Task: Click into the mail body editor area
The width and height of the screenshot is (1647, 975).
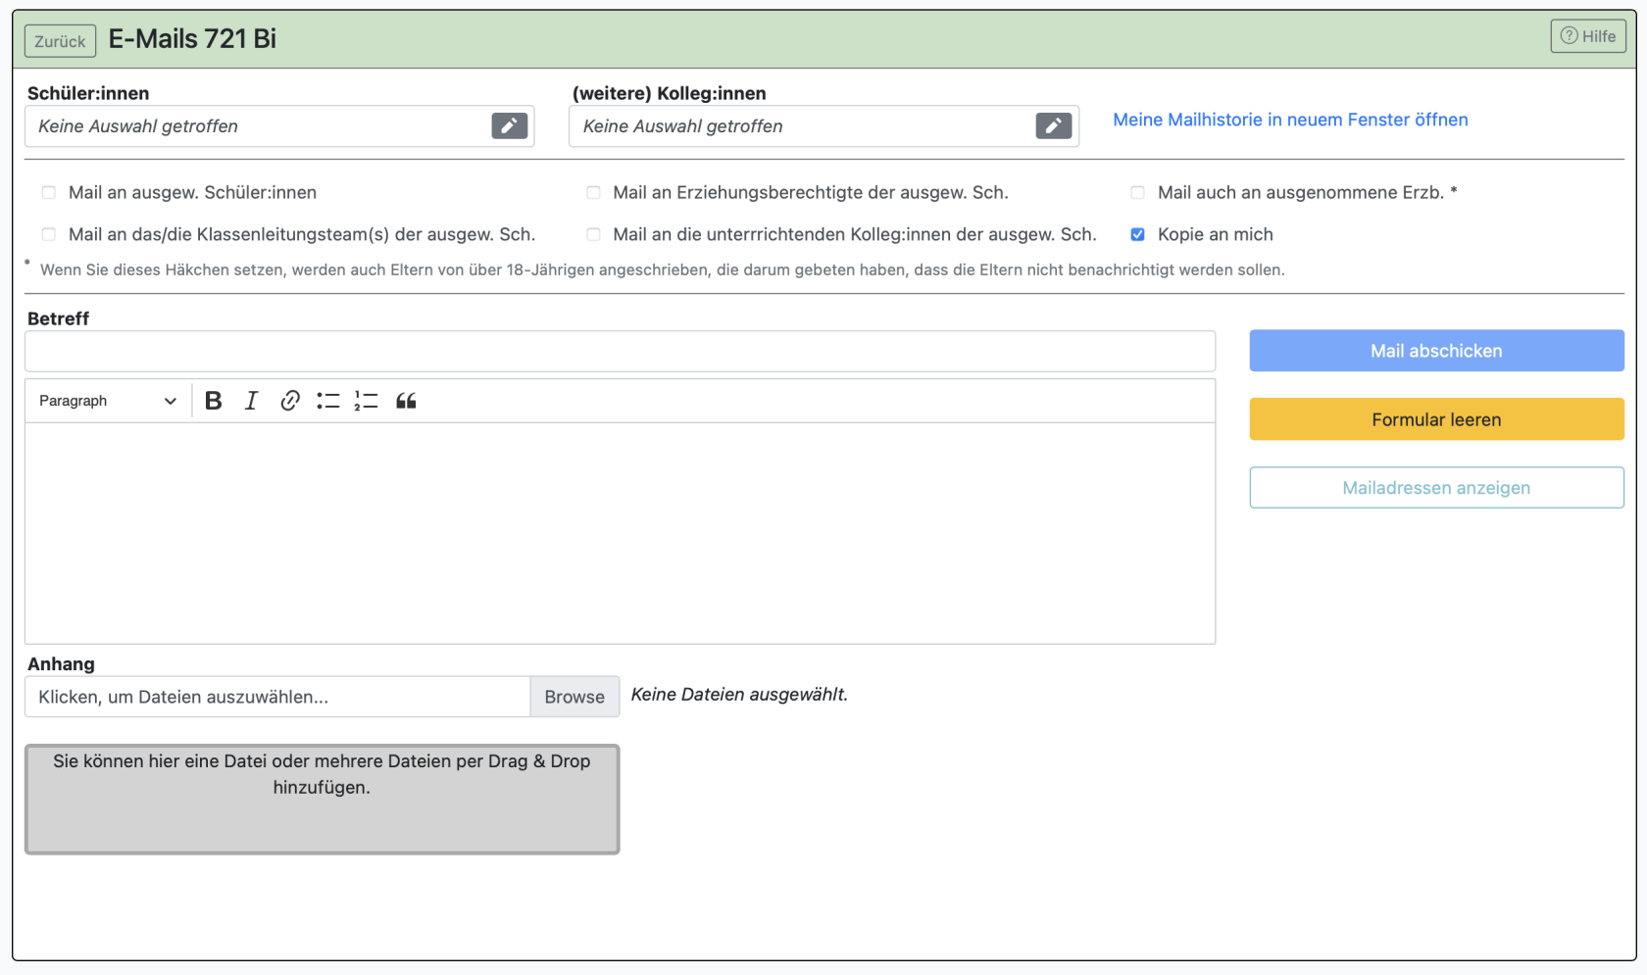Action: click(620, 533)
